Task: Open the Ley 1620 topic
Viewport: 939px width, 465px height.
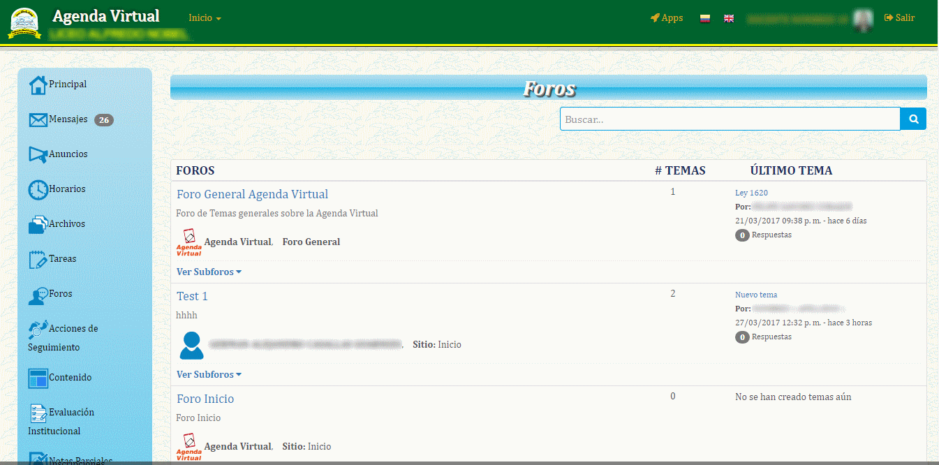Action: [751, 193]
